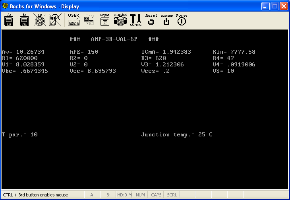
Task: Click the V1= 8.028359 value
Action: tap(23, 64)
